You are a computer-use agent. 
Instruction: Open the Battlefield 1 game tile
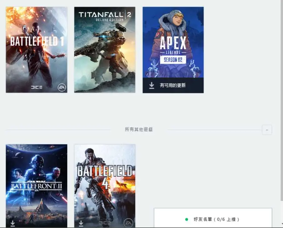pyautogui.click(x=37, y=50)
